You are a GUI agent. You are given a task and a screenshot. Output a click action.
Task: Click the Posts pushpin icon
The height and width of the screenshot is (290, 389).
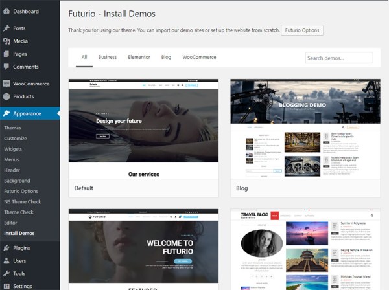6,28
